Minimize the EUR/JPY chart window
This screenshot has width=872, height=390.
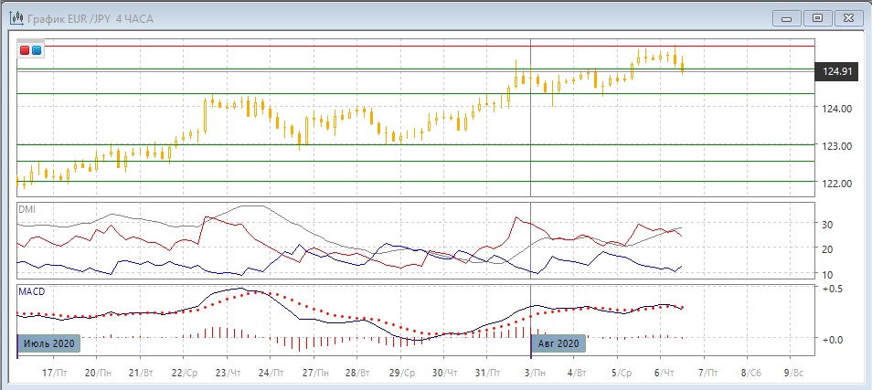[787, 17]
